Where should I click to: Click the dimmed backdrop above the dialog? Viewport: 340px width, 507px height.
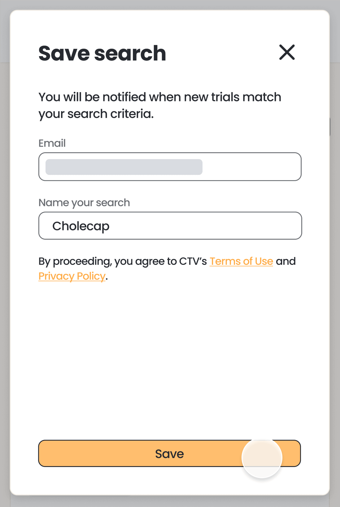[x=170, y=4]
